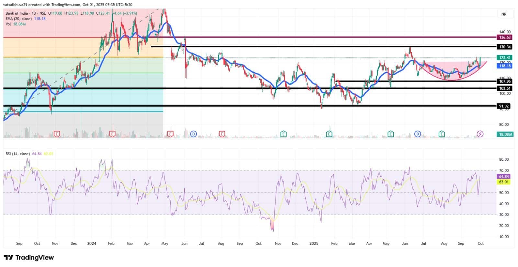Viewport: 518px width, 267px height.
Task: Click the Vol indicator legend
Action: pyautogui.click(x=8, y=24)
